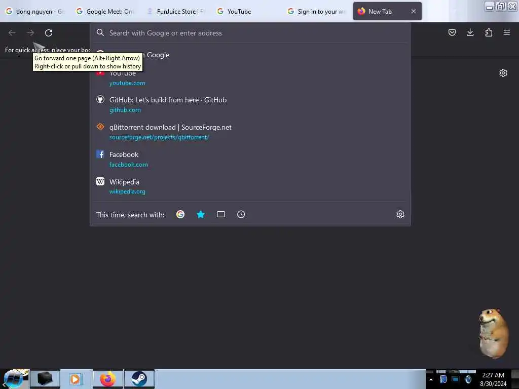Open the Facebook suggestion
The height and width of the screenshot is (389, 519).
(250, 159)
